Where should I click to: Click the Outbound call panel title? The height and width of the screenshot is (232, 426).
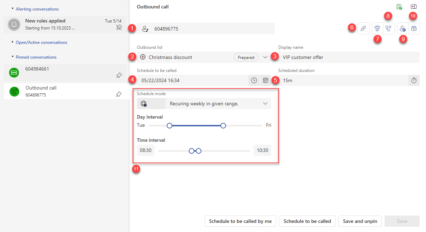[x=153, y=7]
